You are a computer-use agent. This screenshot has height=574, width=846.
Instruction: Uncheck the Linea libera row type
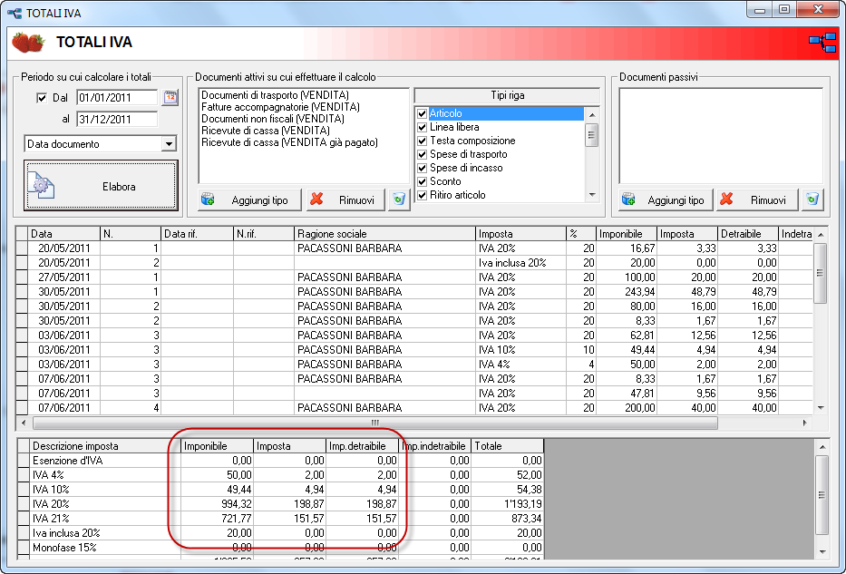(423, 127)
